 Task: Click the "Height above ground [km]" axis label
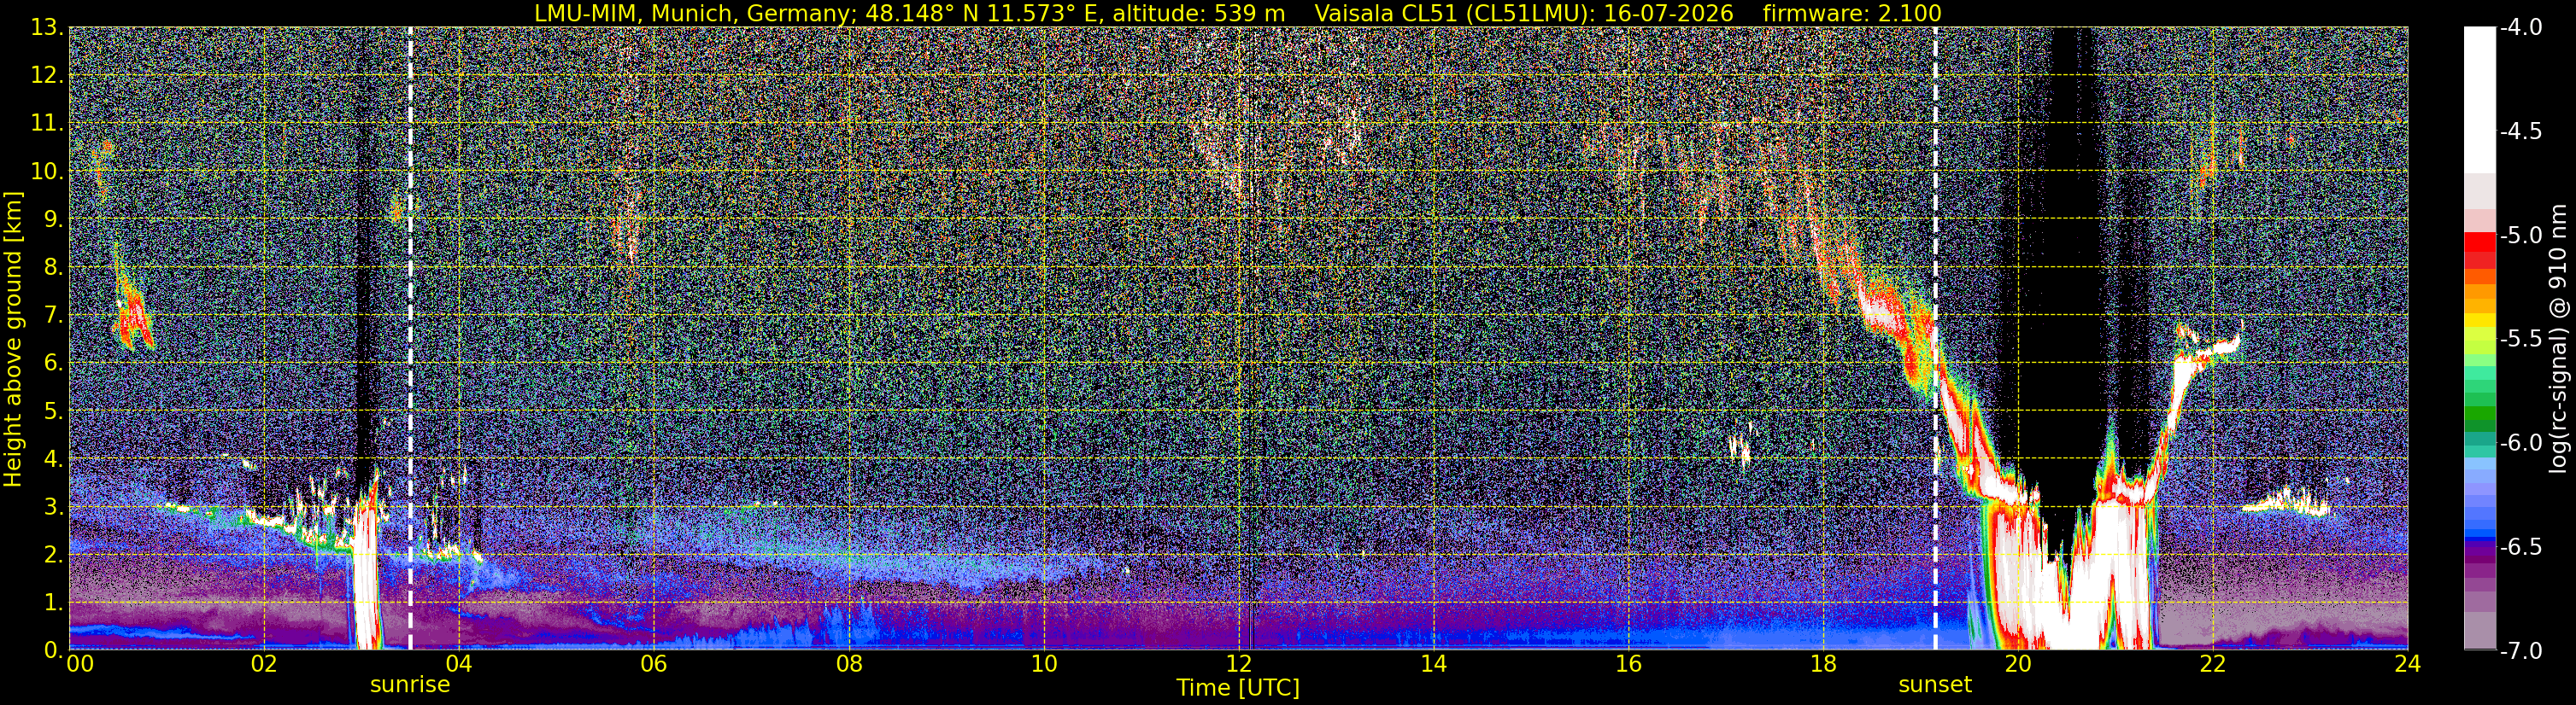[13, 339]
